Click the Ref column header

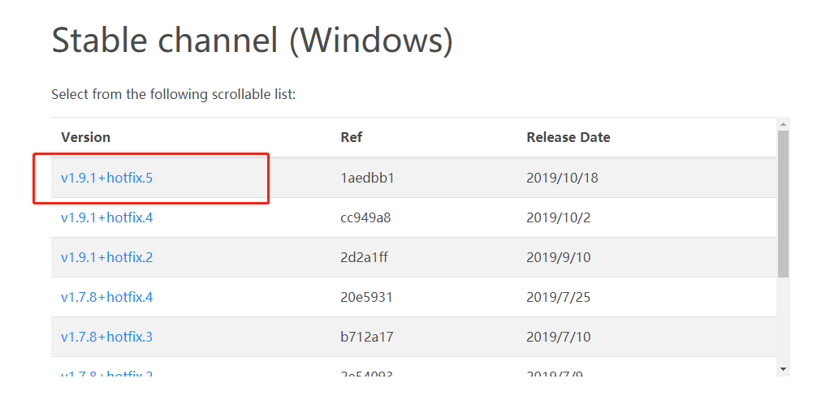click(x=351, y=137)
